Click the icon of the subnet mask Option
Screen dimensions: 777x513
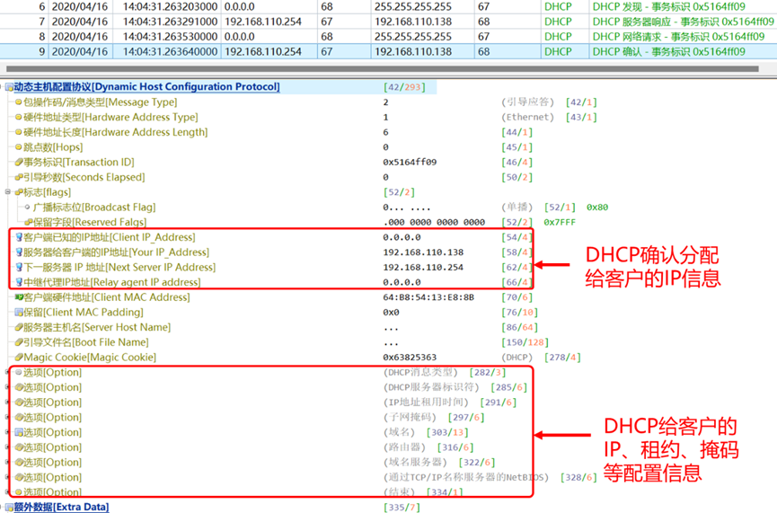pyautogui.click(x=19, y=418)
